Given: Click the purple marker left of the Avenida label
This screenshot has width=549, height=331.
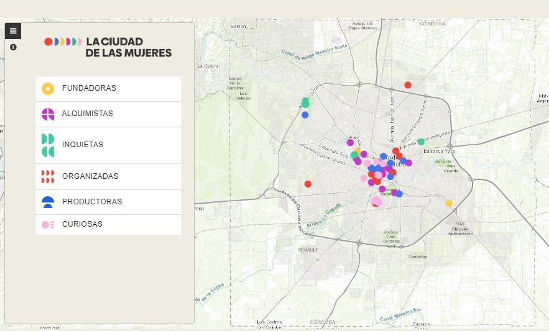Looking at the screenshot, I should point(350,142).
